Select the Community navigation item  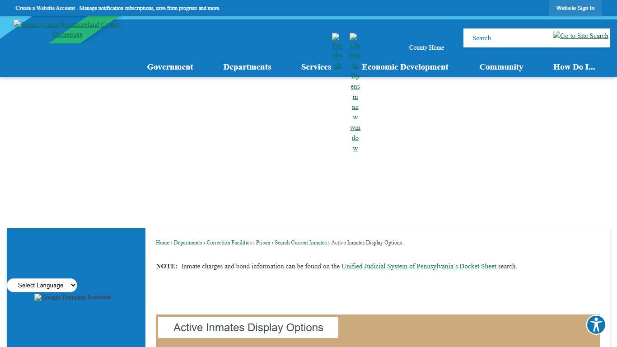pyautogui.click(x=501, y=67)
